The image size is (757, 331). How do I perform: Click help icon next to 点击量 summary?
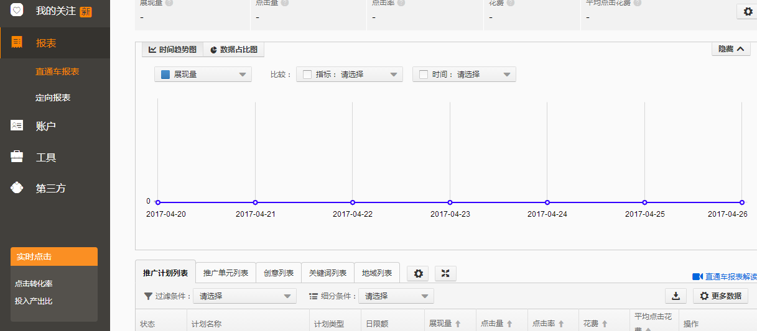click(285, 2)
